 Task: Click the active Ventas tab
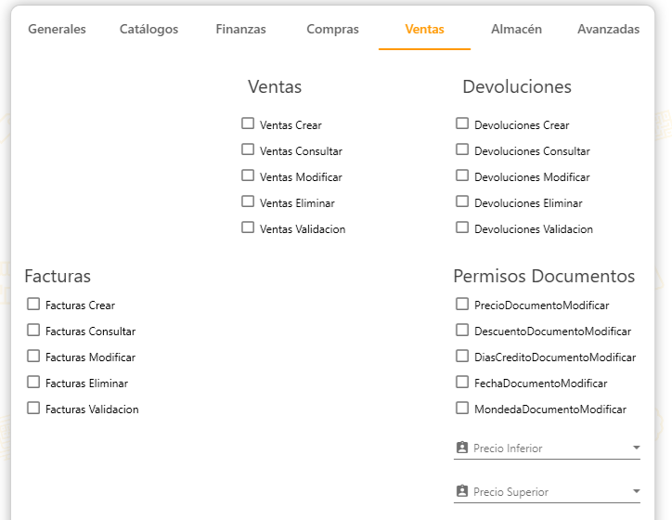click(x=424, y=29)
